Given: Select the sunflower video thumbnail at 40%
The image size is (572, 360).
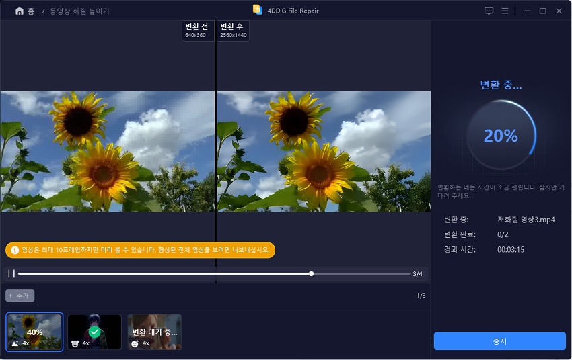Looking at the screenshot, I should coord(34,331).
